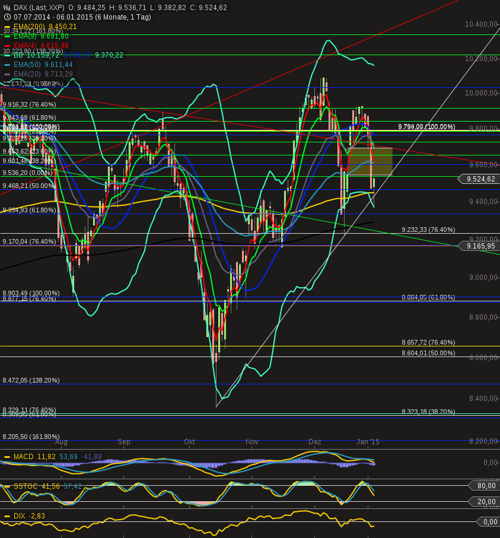500x538 pixels.
Task: Click the clock icon beside the date range
Action: 7,17
